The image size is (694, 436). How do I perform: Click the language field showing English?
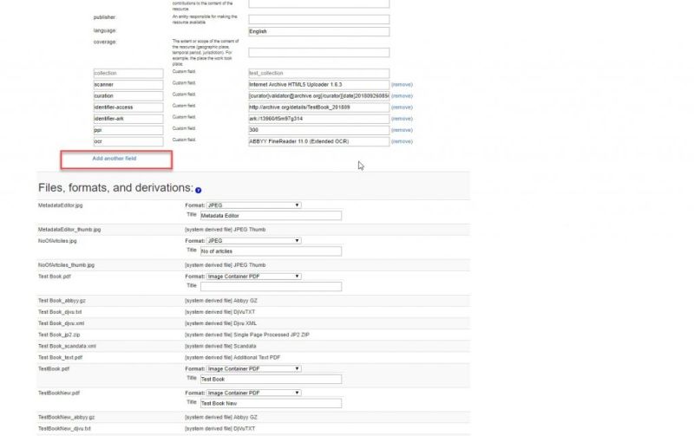click(x=318, y=31)
